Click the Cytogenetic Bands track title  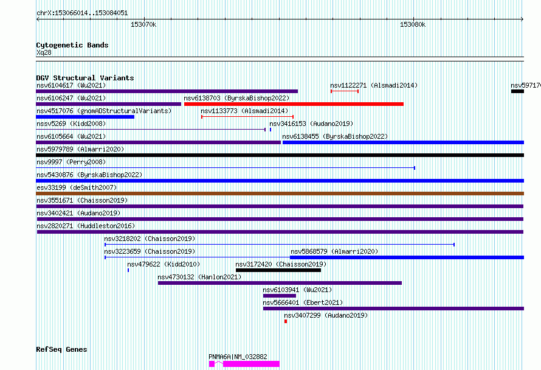[72, 45]
